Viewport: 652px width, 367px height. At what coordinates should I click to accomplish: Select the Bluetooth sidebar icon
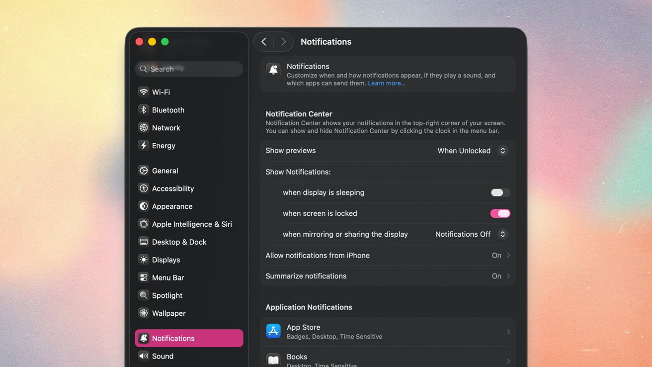tap(143, 110)
